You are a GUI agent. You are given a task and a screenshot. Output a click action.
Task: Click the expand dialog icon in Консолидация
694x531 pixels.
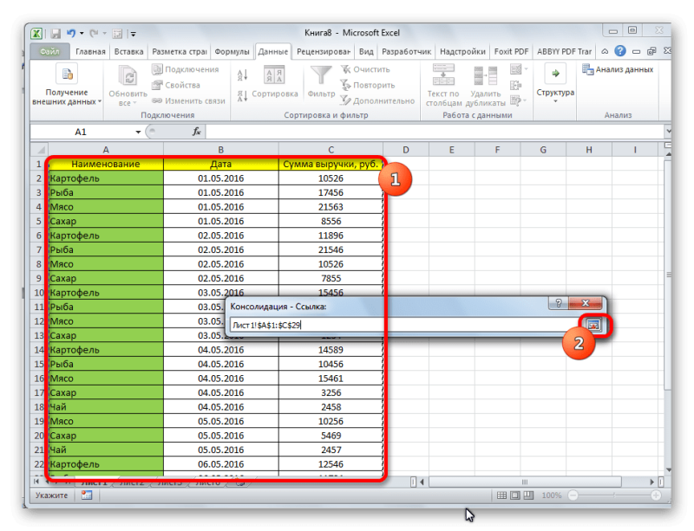pos(593,325)
